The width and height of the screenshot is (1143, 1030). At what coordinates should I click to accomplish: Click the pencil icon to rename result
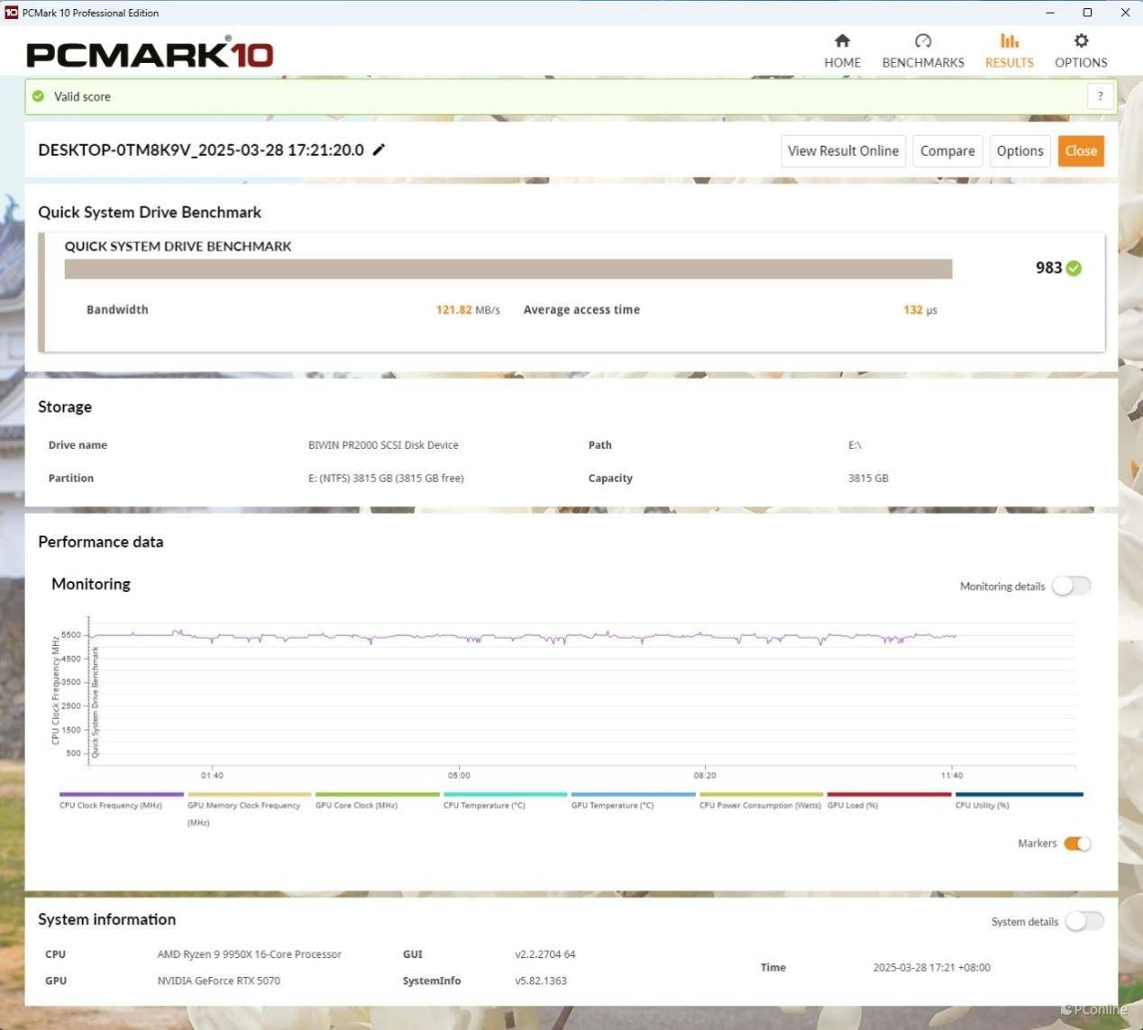point(379,150)
